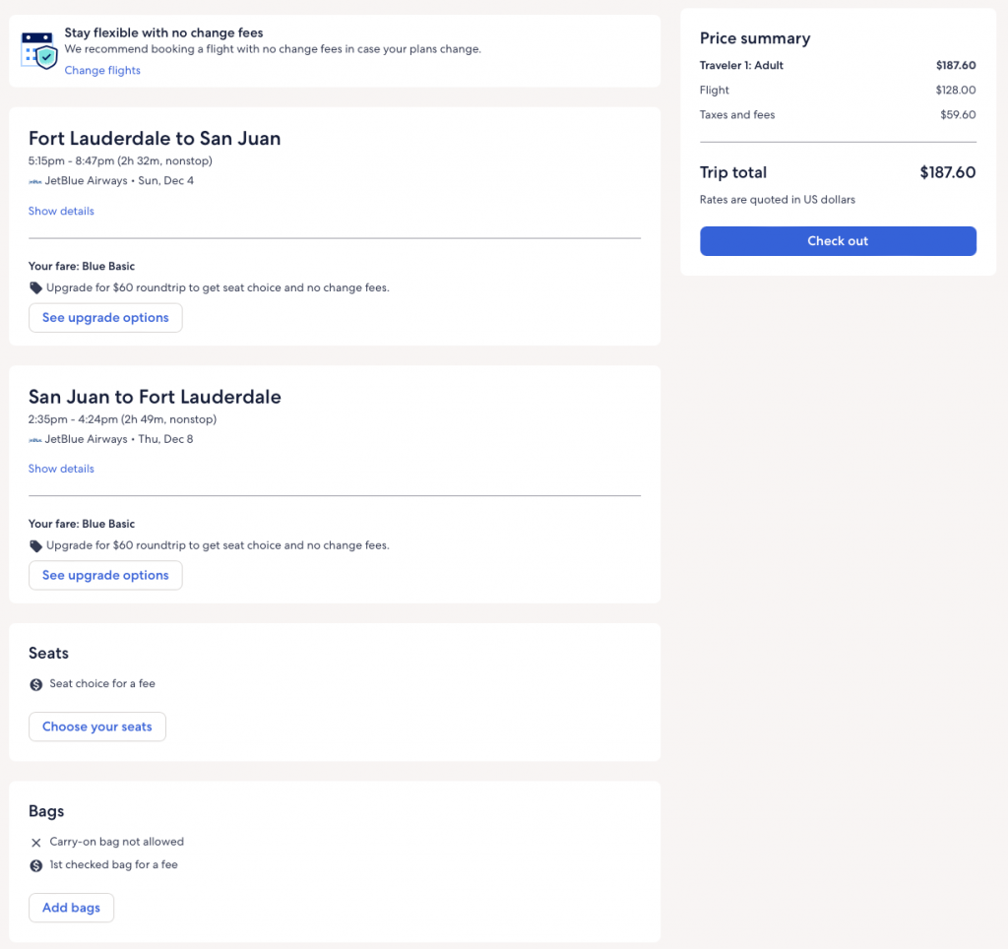Expand Show details for Fort Lauderdale to San Juan
Screen dimensions: 1008x949
point(61,211)
